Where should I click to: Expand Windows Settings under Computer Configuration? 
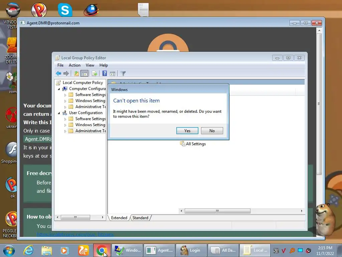(65, 101)
